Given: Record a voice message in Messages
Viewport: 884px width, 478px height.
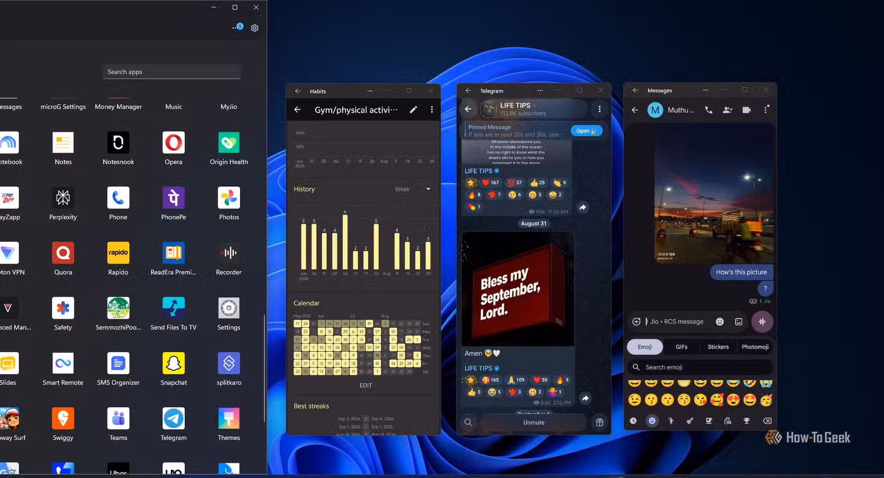Looking at the screenshot, I should tap(762, 321).
